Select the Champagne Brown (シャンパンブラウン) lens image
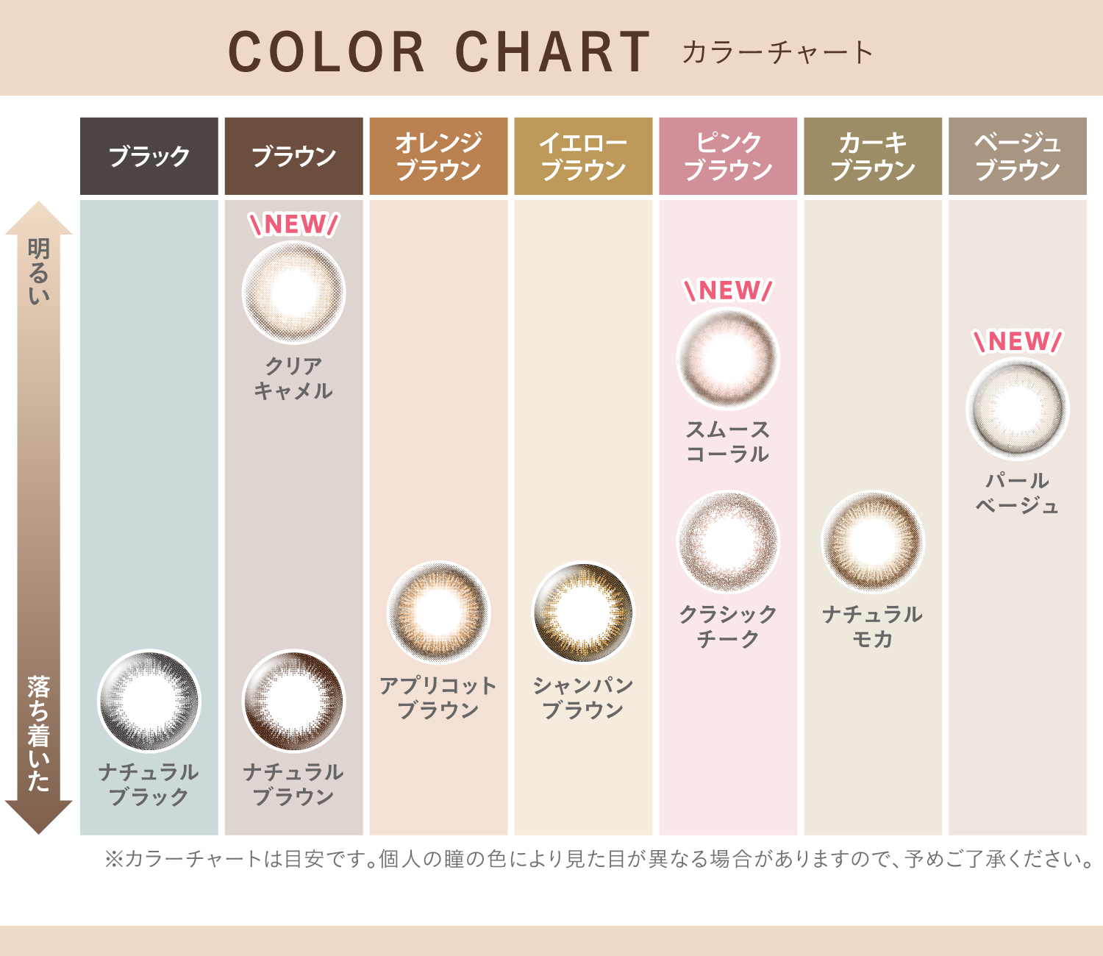 (x=583, y=613)
